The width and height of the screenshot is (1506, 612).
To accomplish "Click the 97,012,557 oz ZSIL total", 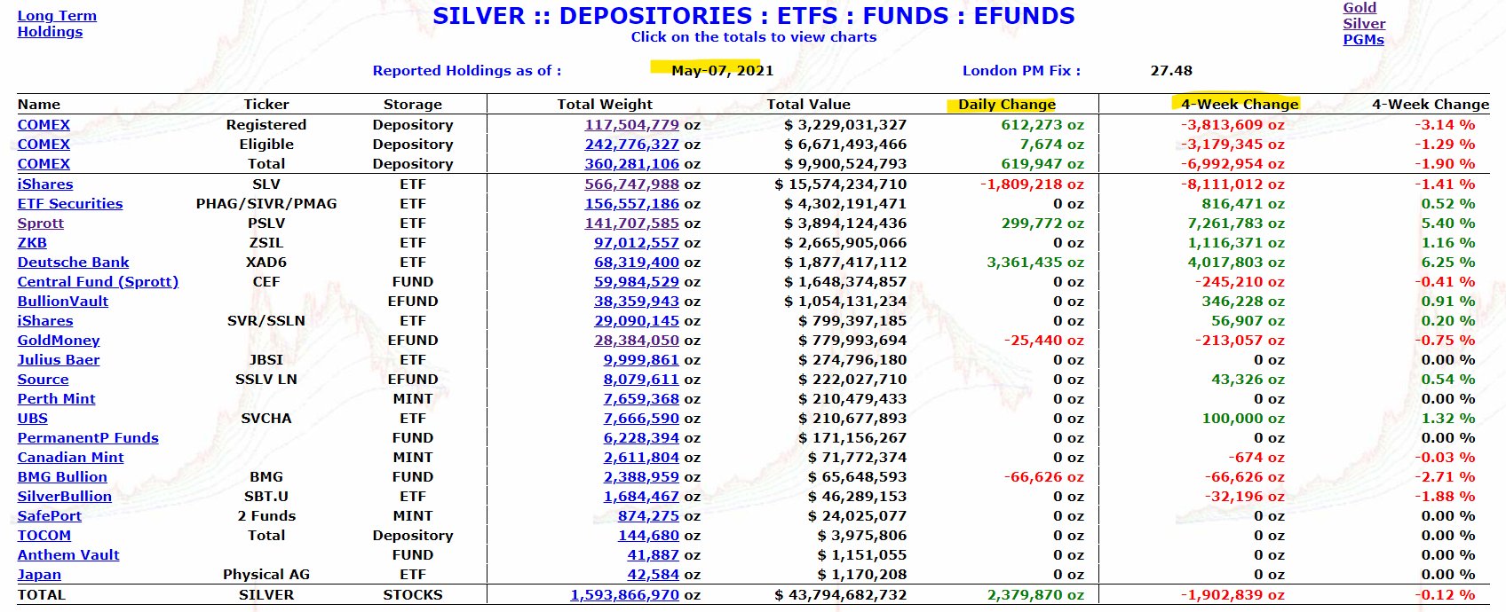I will click(x=637, y=243).
